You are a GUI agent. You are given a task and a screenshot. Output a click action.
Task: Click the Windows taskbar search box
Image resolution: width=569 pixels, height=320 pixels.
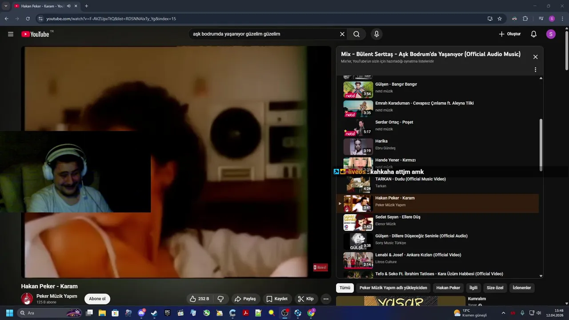[50, 313]
